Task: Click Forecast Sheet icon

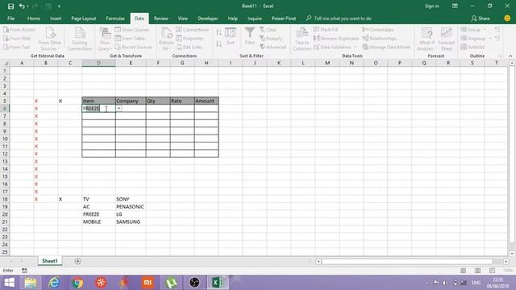Action: (446, 39)
